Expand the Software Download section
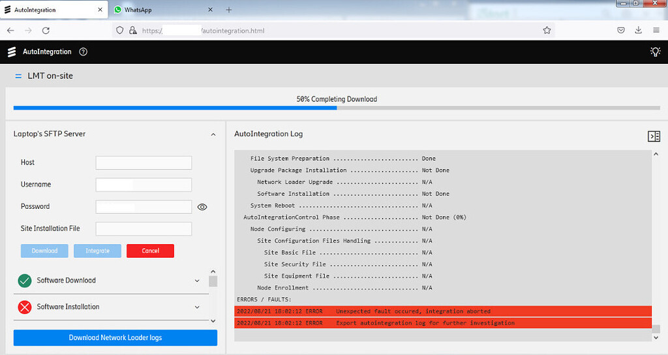This screenshot has height=355, width=668. tap(197, 281)
